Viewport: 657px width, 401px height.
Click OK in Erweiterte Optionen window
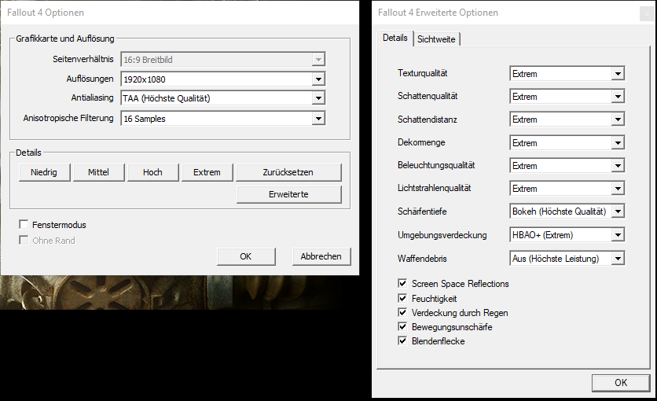(x=621, y=383)
